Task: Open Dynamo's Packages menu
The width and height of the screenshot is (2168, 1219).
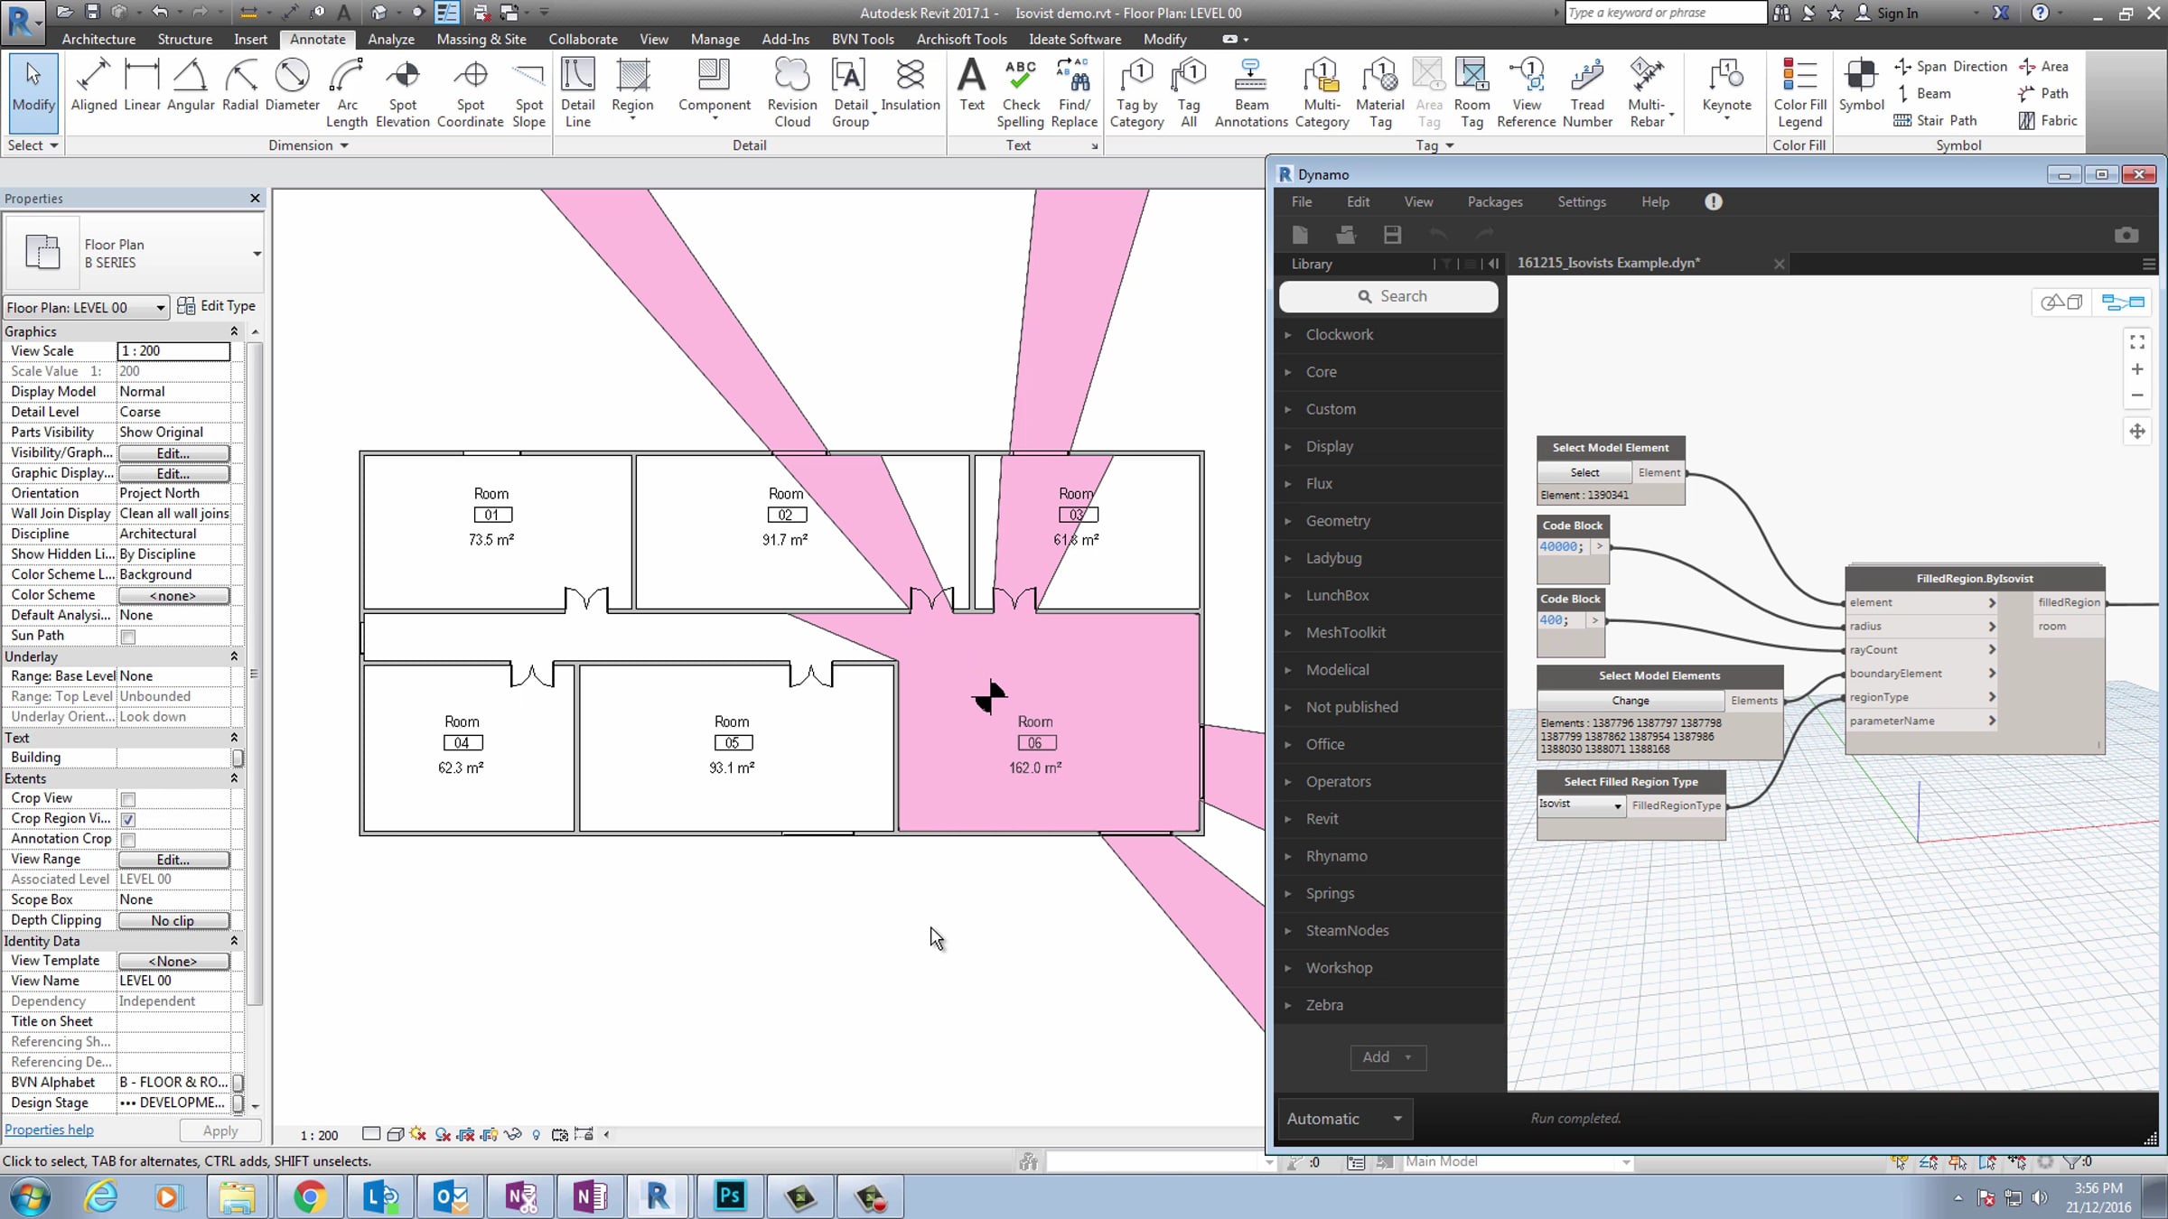Action: point(1495,202)
